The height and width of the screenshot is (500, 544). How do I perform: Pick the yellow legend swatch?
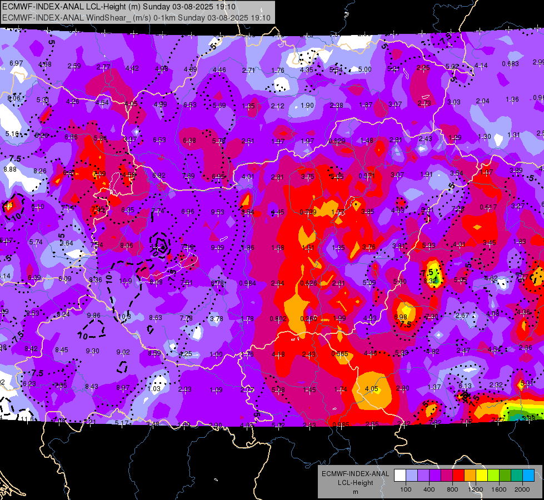[x=482, y=476]
